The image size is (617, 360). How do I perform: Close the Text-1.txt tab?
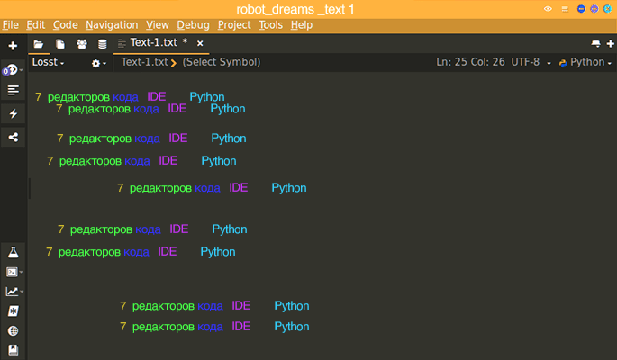(200, 43)
